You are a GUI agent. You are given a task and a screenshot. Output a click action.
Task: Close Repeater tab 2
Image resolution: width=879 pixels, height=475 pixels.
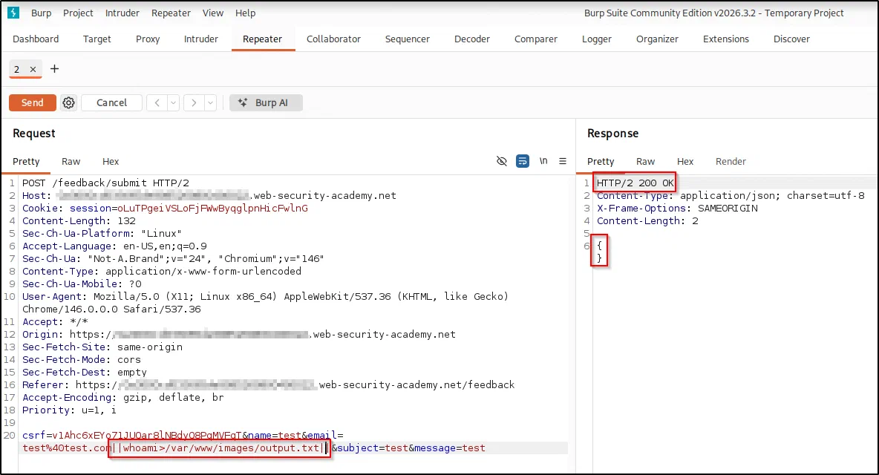tap(33, 70)
